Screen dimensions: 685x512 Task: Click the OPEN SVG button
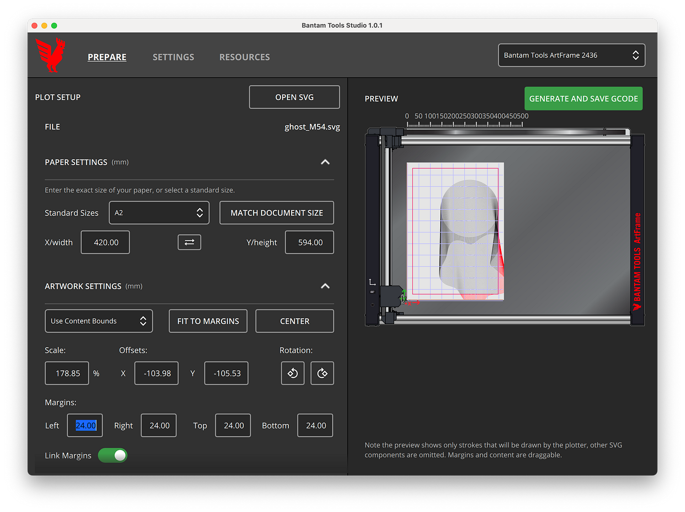click(x=295, y=97)
